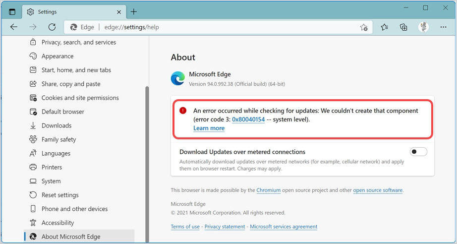Add this page to favorites star icon
457x244 pixels.
[364, 27]
